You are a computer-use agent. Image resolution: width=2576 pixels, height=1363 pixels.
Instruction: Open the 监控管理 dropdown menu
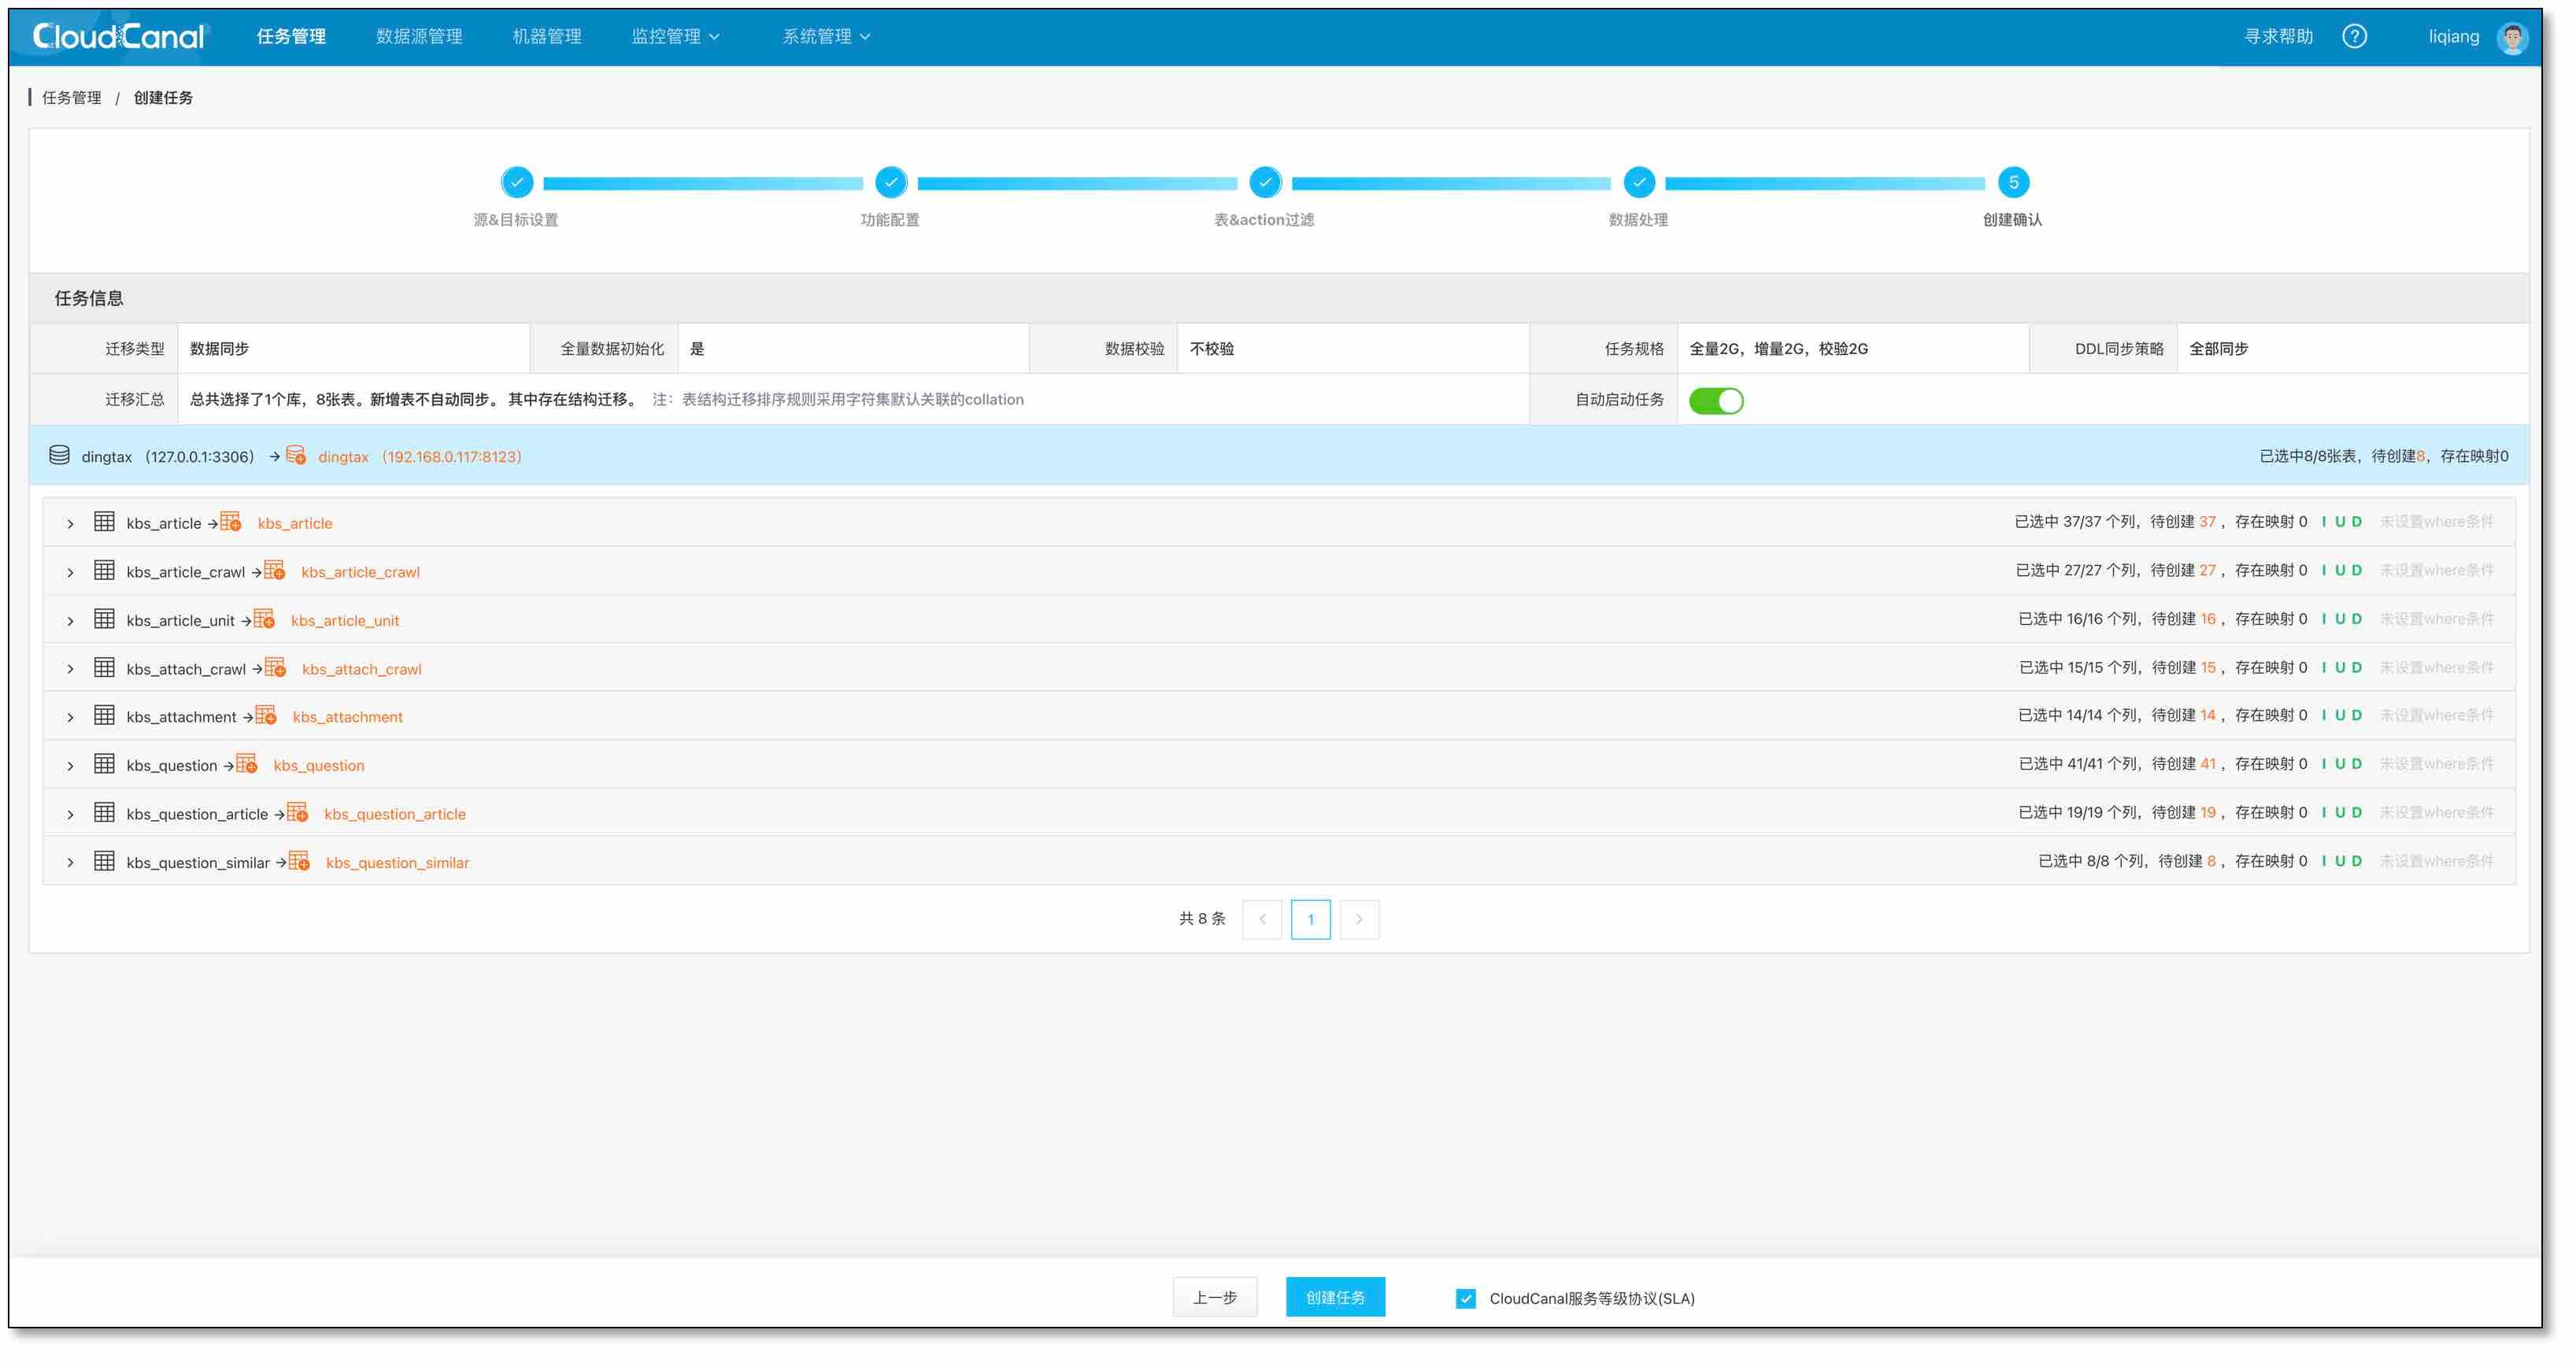pyautogui.click(x=675, y=37)
